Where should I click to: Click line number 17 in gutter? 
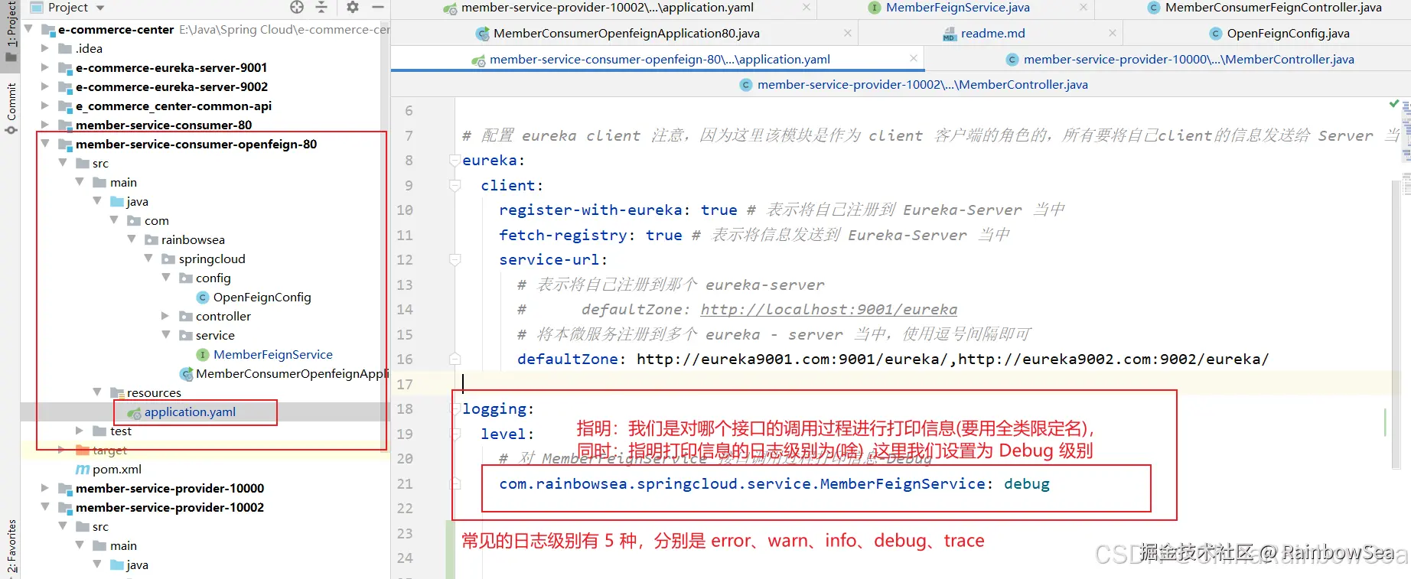point(405,384)
